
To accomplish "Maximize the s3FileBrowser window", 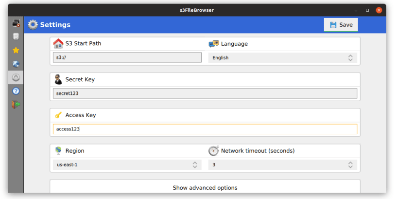I will pyautogui.click(x=367, y=10).
